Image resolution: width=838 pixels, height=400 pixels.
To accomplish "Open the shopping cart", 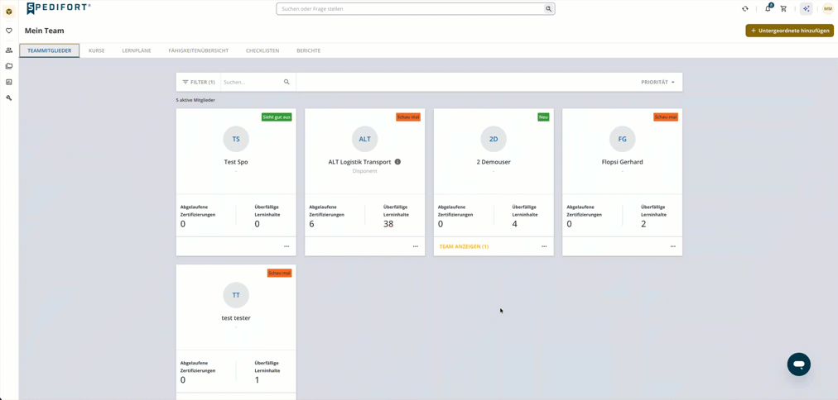I will [x=783, y=8].
